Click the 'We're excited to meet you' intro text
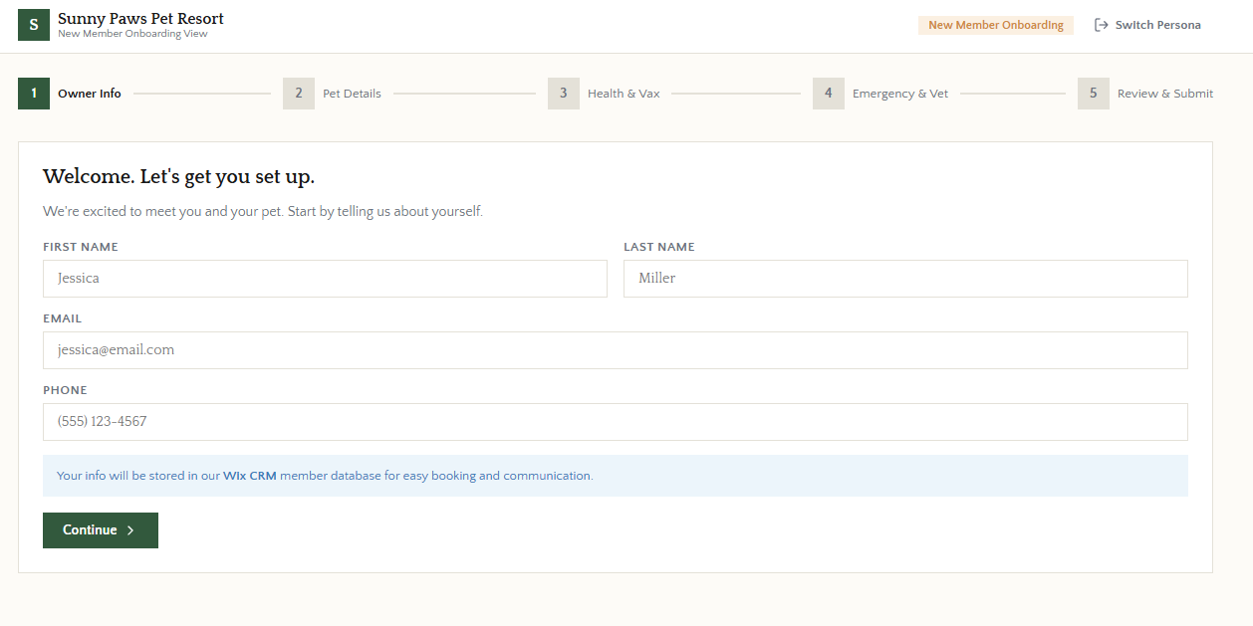The image size is (1253, 626). [x=263, y=212]
